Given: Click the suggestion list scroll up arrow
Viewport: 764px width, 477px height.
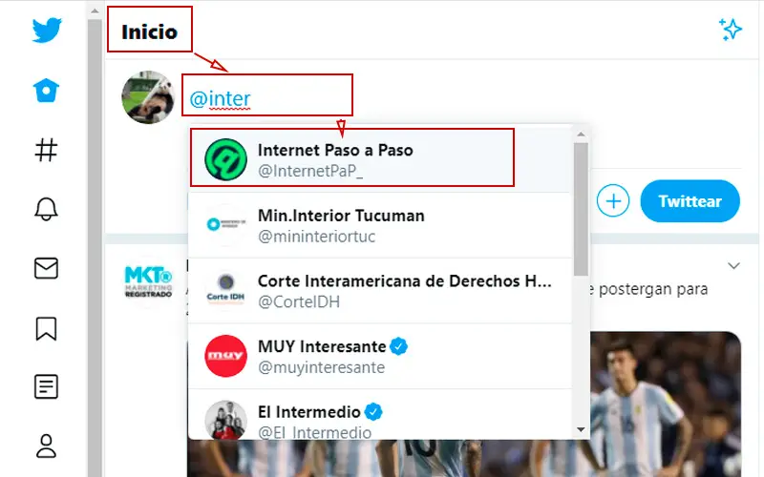Looking at the screenshot, I should [x=581, y=135].
